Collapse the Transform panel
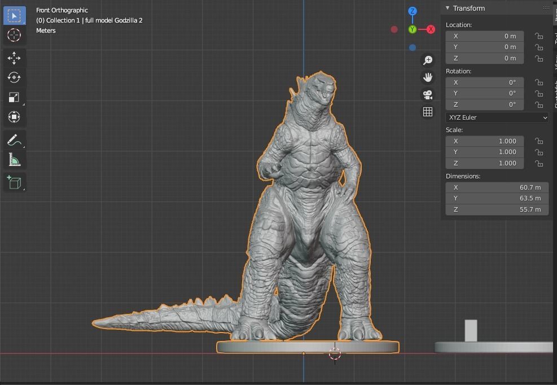Screen dimensions: 557x385 click(447, 8)
